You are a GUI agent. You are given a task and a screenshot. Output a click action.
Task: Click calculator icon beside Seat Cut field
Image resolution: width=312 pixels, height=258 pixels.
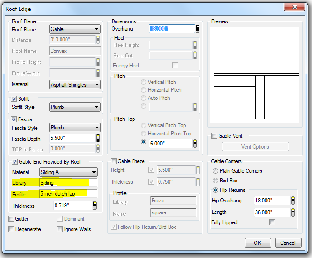click(x=195, y=55)
